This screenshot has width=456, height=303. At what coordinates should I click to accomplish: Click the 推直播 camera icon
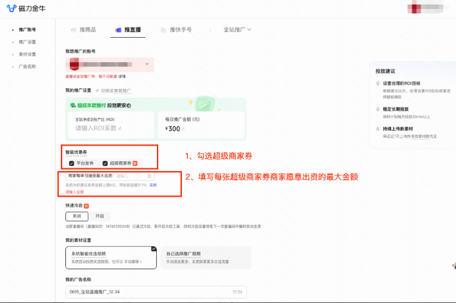pyautogui.click(x=118, y=29)
